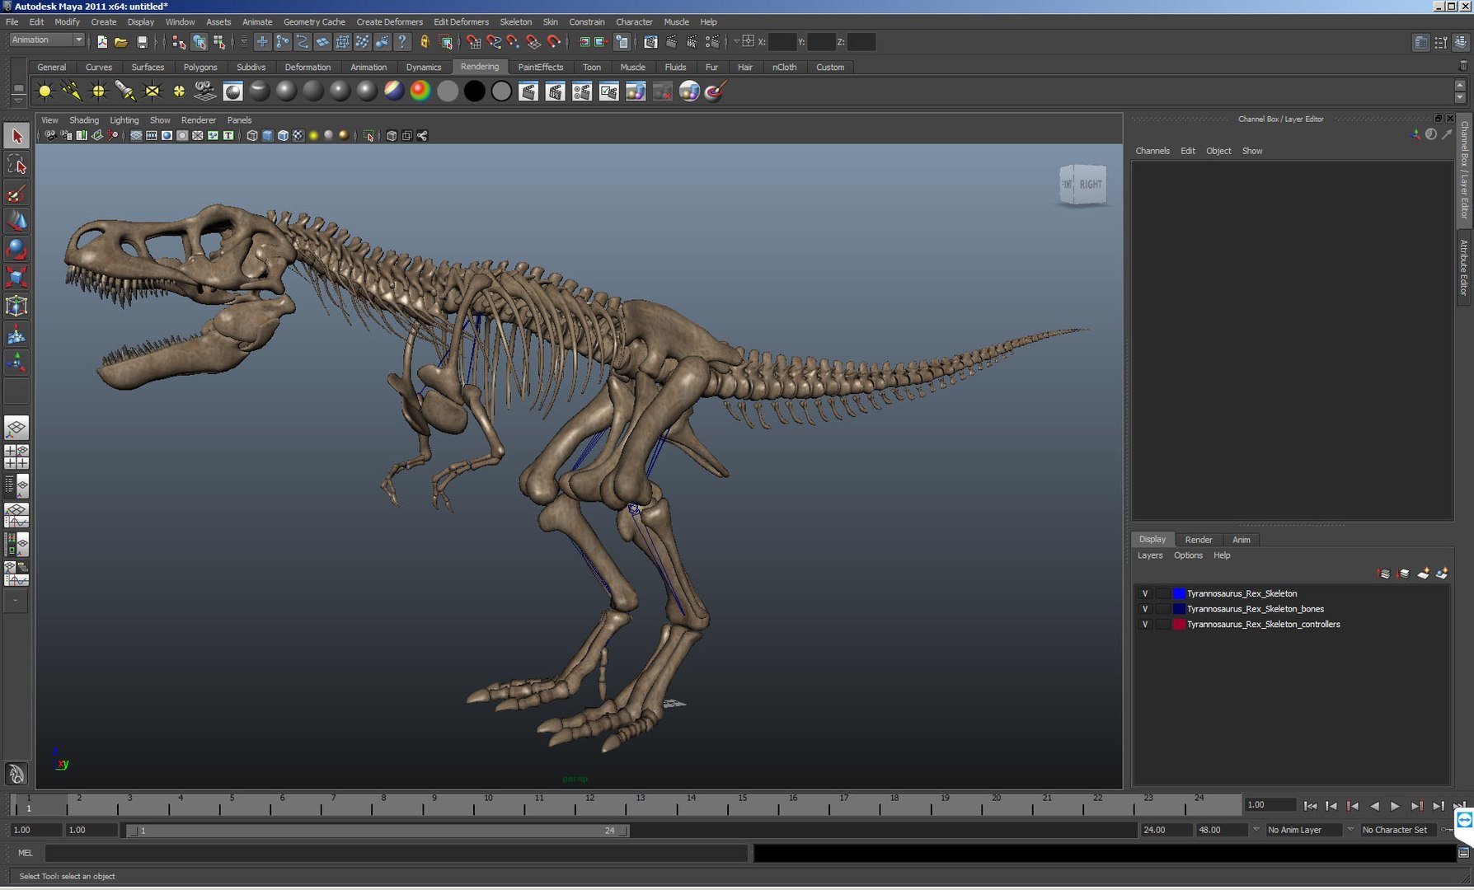1474x890 pixels.
Task: Open the Channels menu in Channel Box
Action: tap(1152, 151)
